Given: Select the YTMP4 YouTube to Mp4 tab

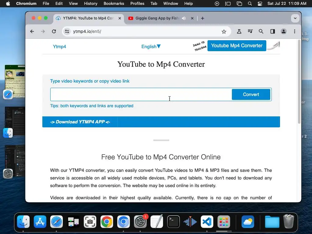Looking at the screenshot, I should [89, 18].
